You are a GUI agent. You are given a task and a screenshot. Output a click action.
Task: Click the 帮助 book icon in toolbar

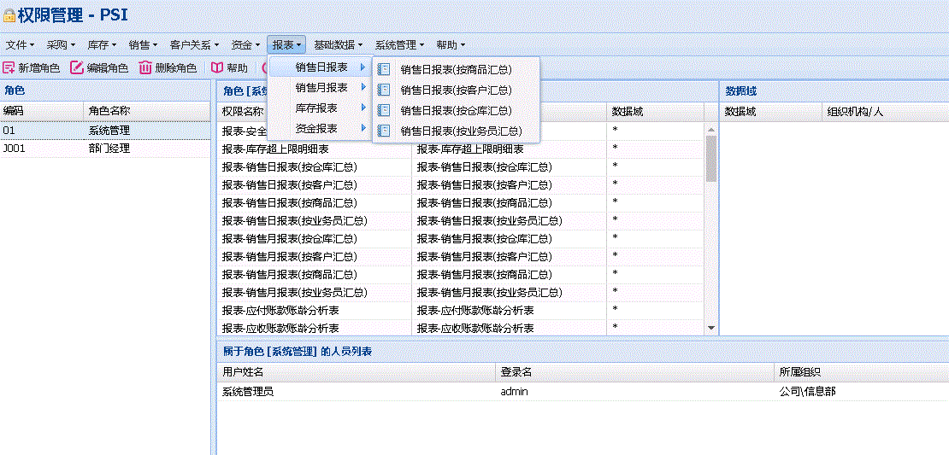[216, 67]
